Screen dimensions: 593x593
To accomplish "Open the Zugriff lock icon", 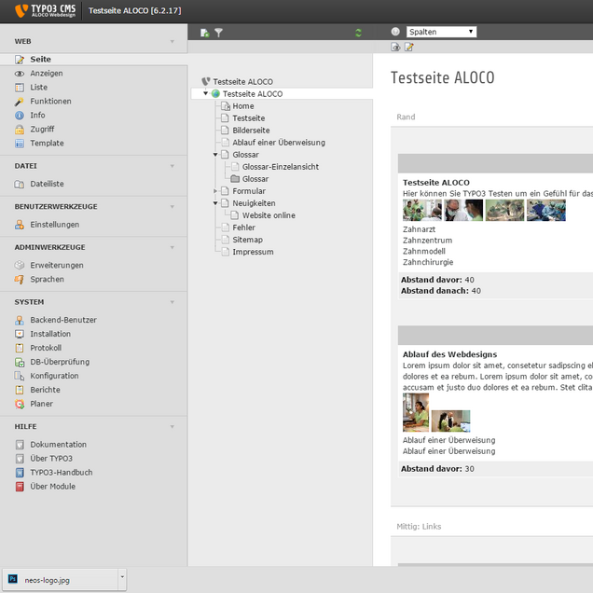I will click(x=20, y=130).
